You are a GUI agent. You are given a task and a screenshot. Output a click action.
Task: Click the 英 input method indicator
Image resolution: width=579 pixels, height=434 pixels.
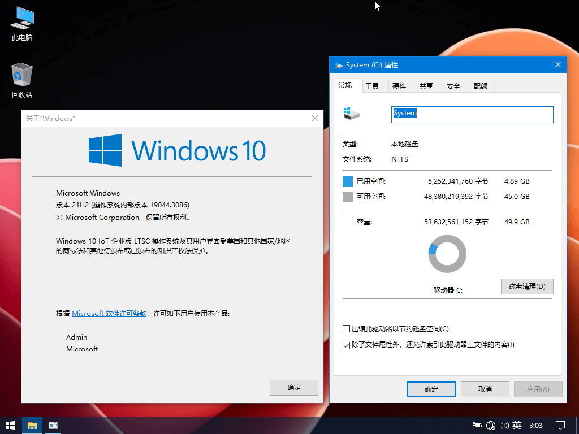click(x=517, y=426)
